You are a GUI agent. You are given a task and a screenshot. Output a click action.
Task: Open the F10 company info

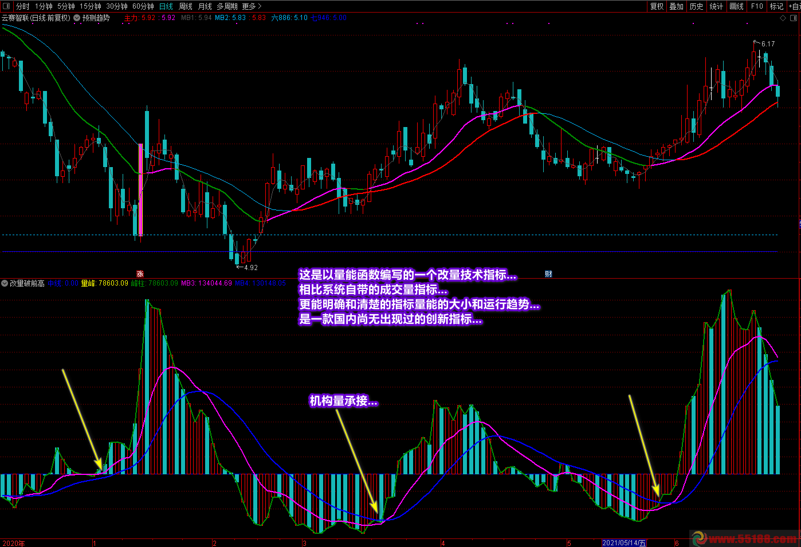[757, 6]
